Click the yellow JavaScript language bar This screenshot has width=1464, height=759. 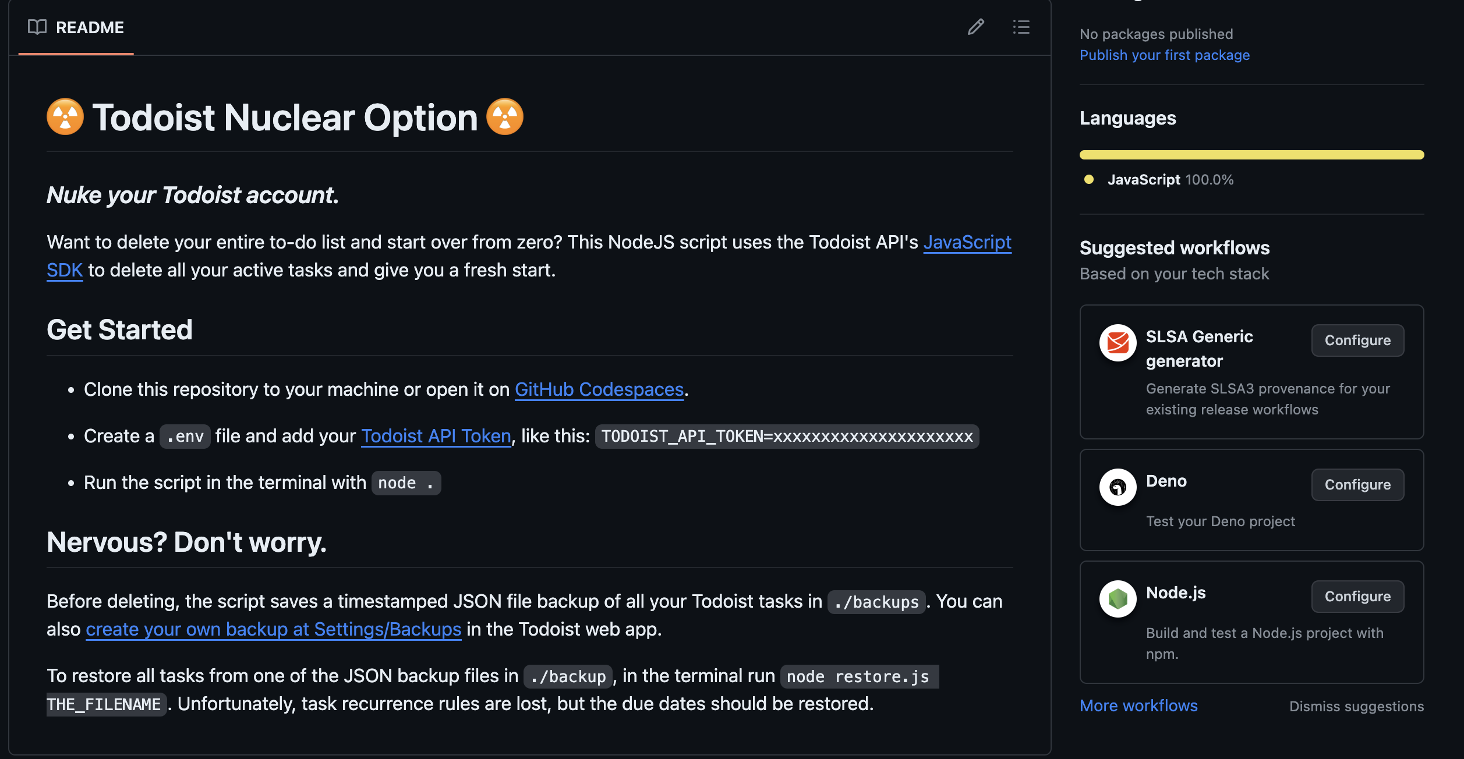pos(1251,154)
